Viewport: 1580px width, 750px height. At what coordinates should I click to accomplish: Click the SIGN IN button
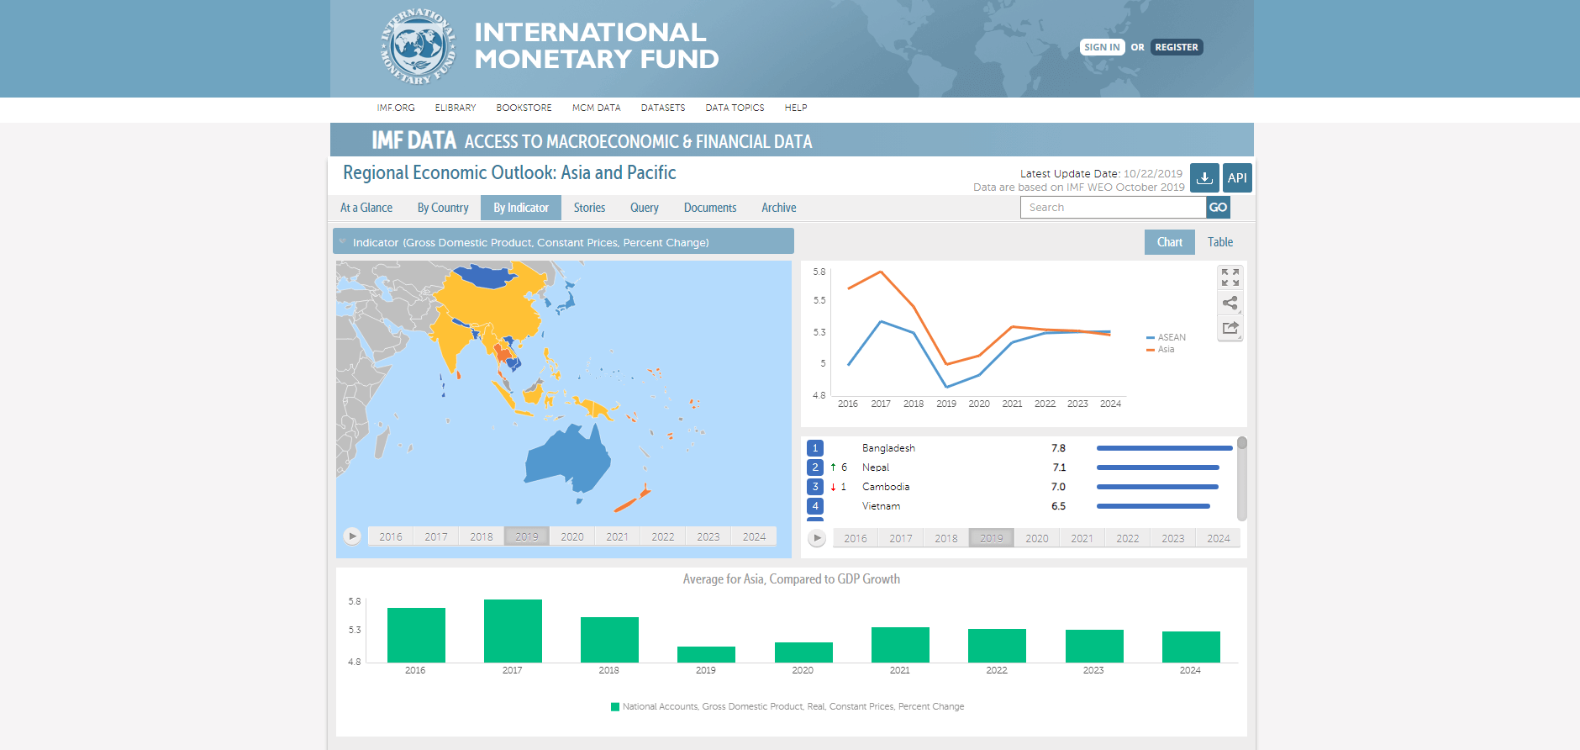pos(1102,47)
